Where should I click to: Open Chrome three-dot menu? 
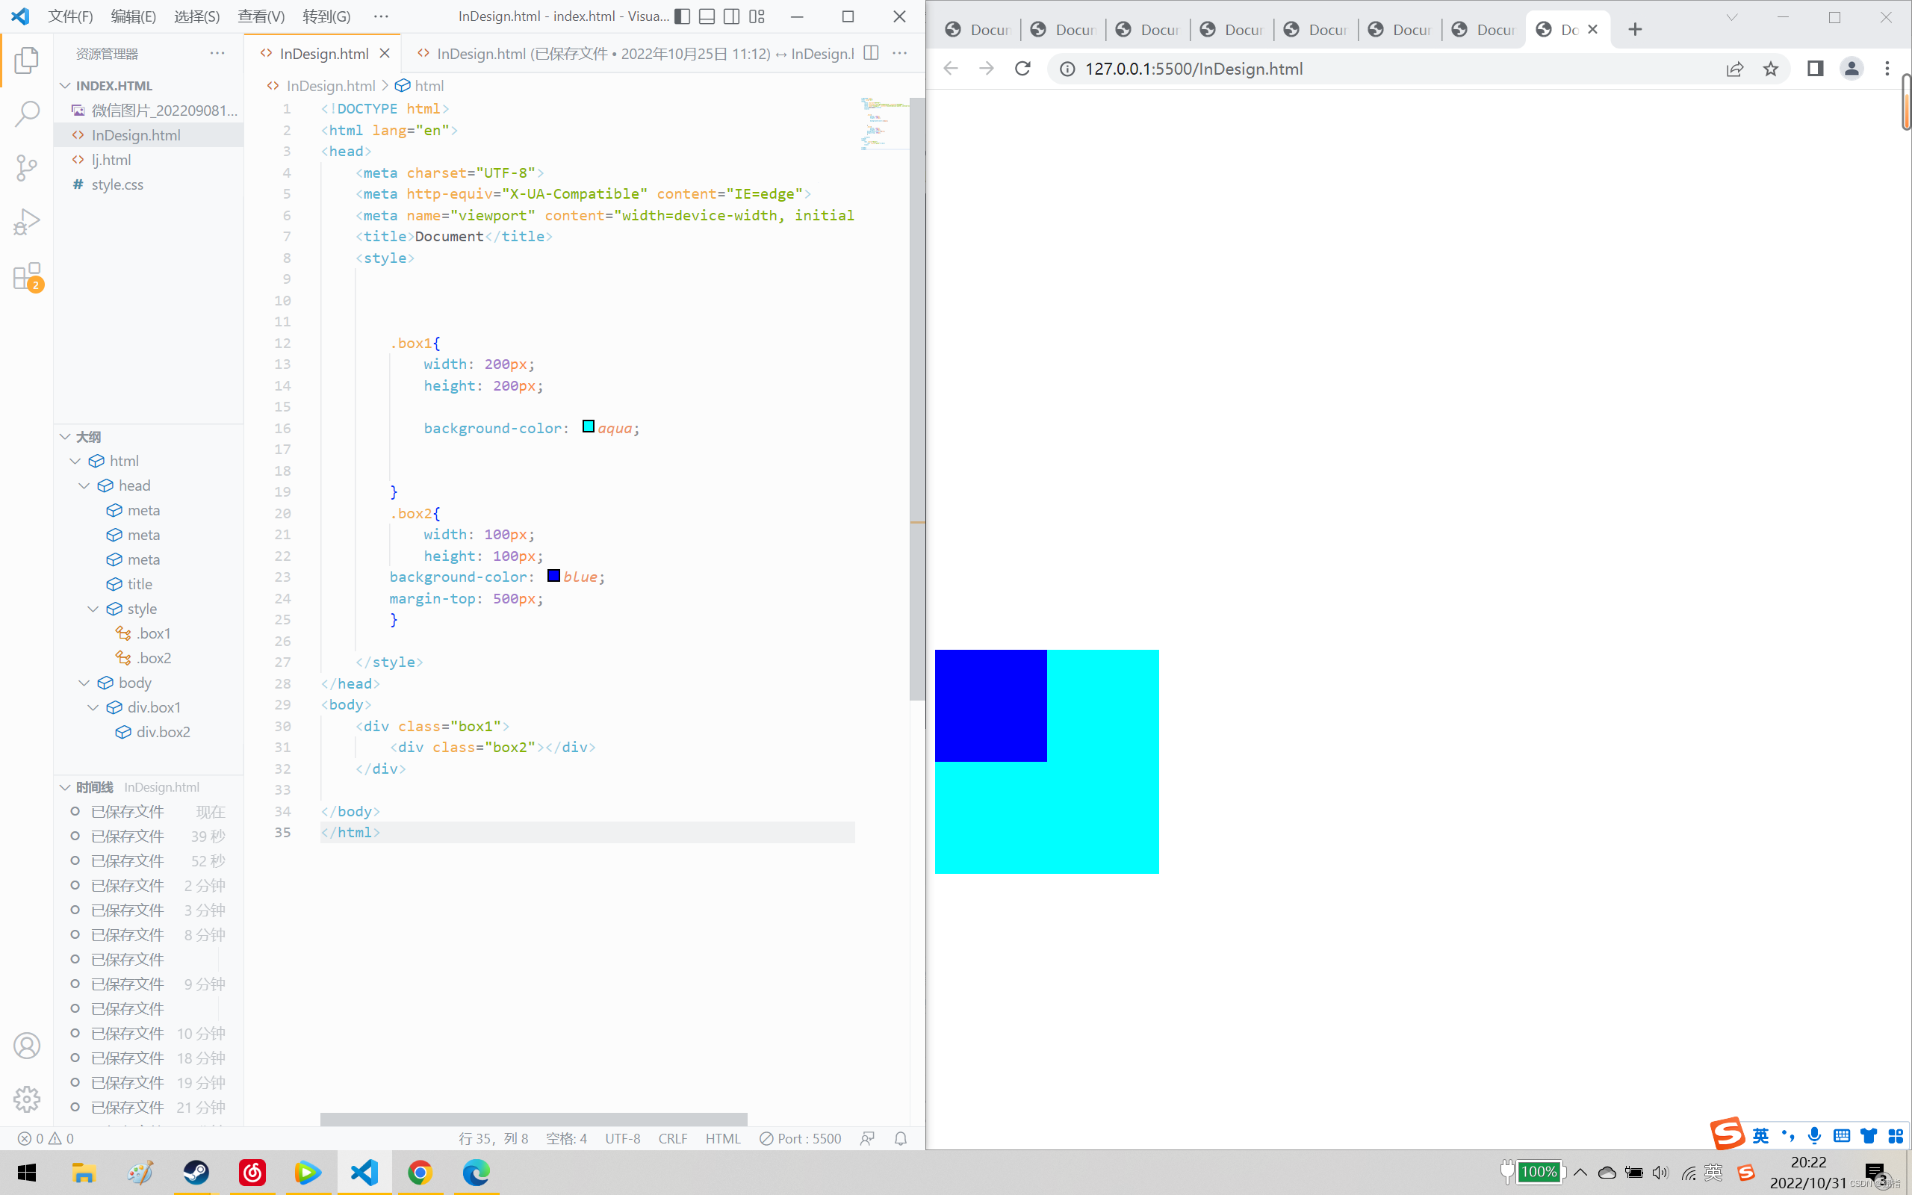(x=1887, y=69)
